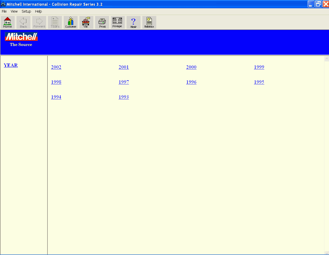Click the application icon in the title bar
The image size is (329, 255).
click(x=3, y=4)
